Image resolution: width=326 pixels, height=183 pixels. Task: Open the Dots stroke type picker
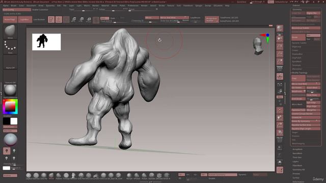point(10,47)
